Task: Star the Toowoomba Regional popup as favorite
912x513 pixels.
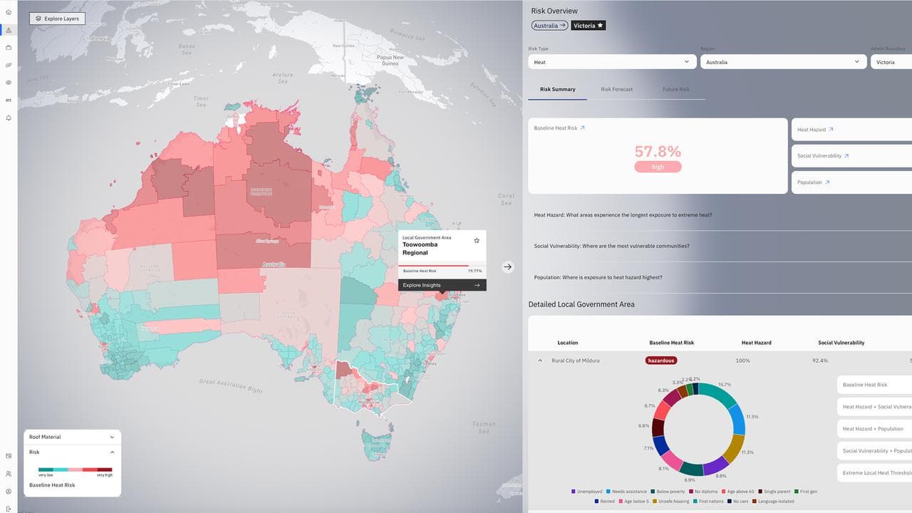Action: point(477,241)
